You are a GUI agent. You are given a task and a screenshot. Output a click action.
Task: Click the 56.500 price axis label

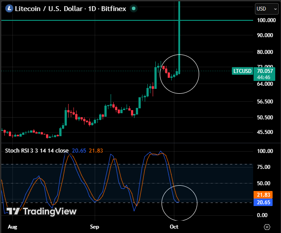tap(265, 102)
